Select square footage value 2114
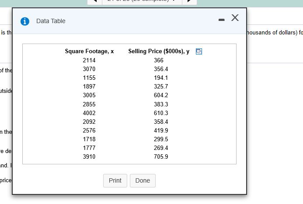The image size is (303, 204). (89, 60)
